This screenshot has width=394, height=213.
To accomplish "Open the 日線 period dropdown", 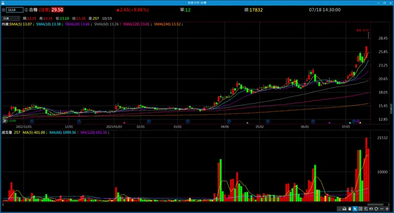I will (11, 19).
